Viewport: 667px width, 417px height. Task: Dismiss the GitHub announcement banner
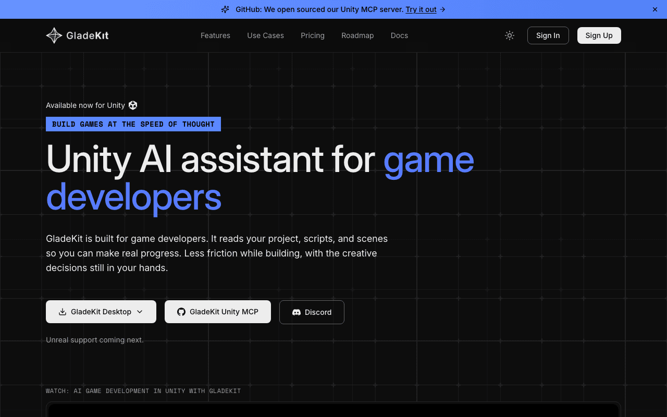point(655,9)
